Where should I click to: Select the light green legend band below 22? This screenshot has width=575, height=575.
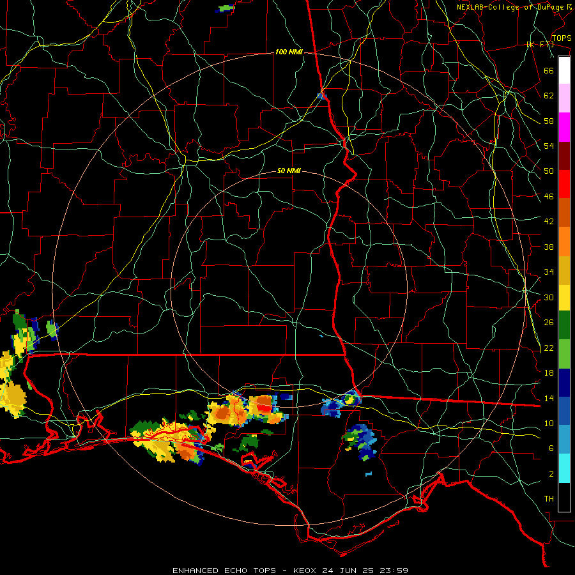(564, 354)
